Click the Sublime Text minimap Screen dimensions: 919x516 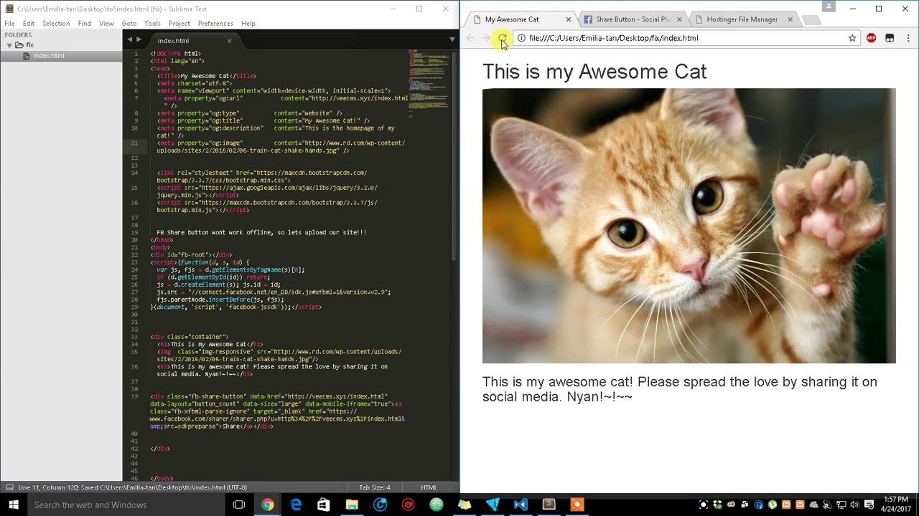click(429, 82)
